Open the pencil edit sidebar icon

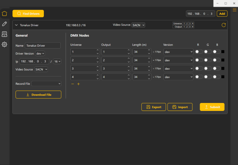4,24
